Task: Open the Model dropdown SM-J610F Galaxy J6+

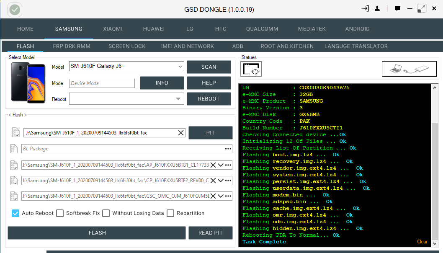Action: 126,66
